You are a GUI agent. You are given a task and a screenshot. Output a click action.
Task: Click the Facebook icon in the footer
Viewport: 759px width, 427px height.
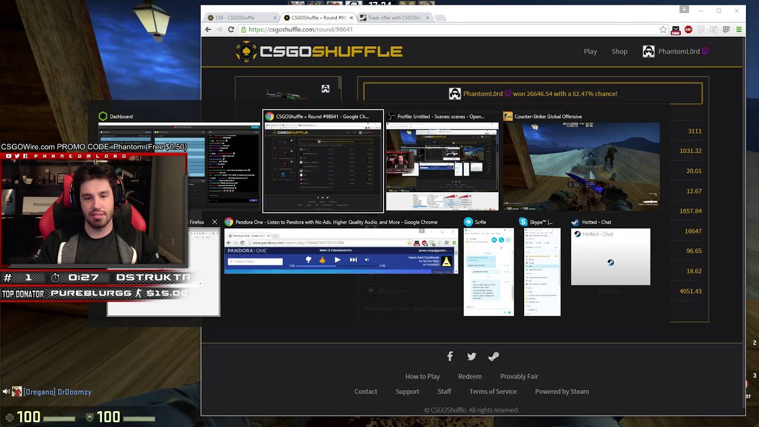pyautogui.click(x=450, y=356)
